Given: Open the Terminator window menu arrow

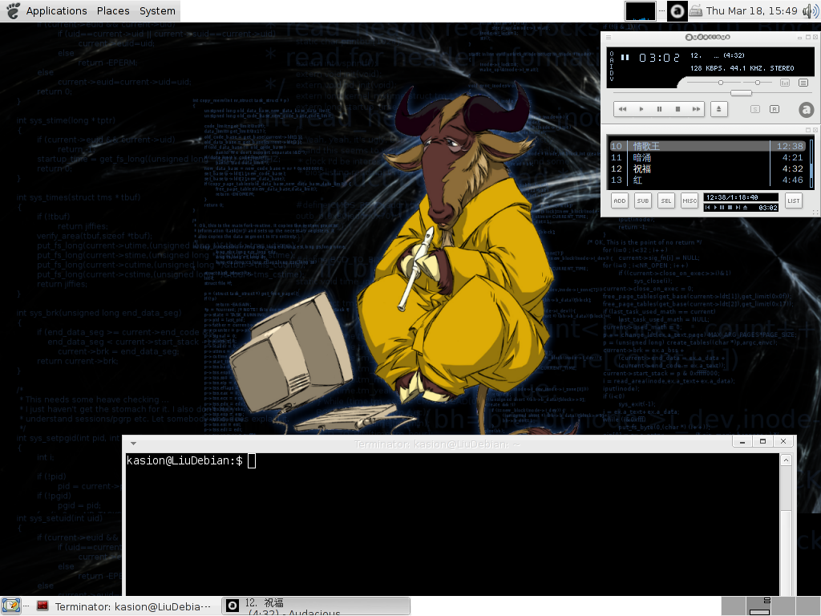Looking at the screenshot, I should tap(134, 444).
